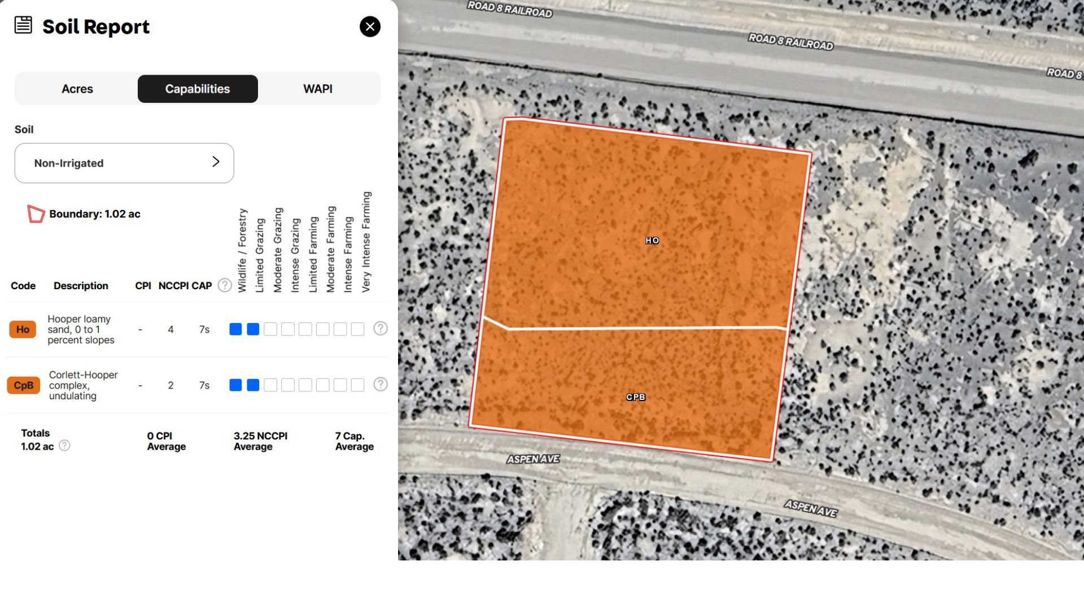Click the orange CpB soil code badge
Viewport: 1084px width, 610px height.
24,385
